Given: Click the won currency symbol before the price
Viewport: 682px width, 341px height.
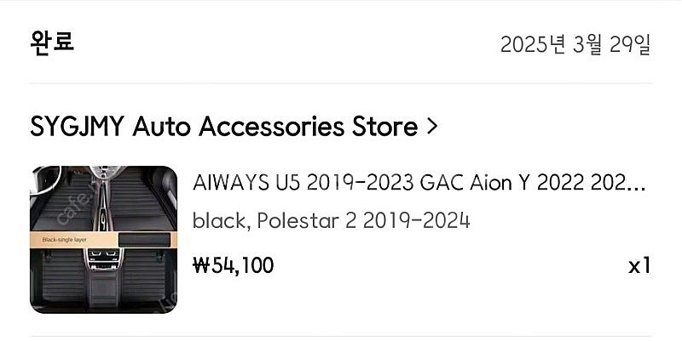Looking at the screenshot, I should click(x=200, y=265).
